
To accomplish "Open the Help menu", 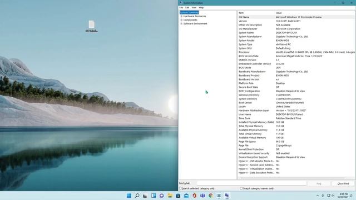I will pyautogui.click(x=201, y=7).
